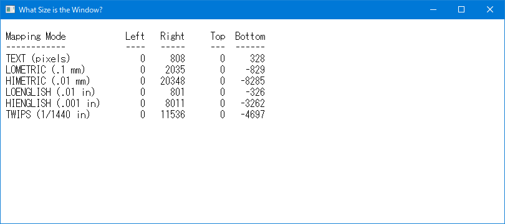The width and height of the screenshot is (505, 224).
Task: Minimize the What Size is the Window? window
Action: tap(433, 9)
